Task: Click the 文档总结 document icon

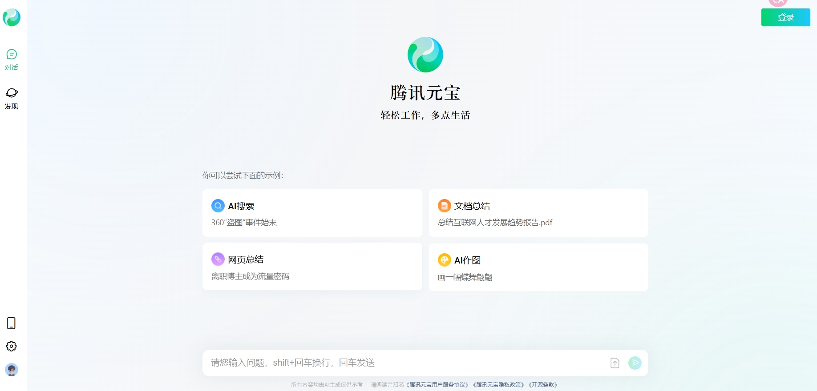Action: [445, 206]
